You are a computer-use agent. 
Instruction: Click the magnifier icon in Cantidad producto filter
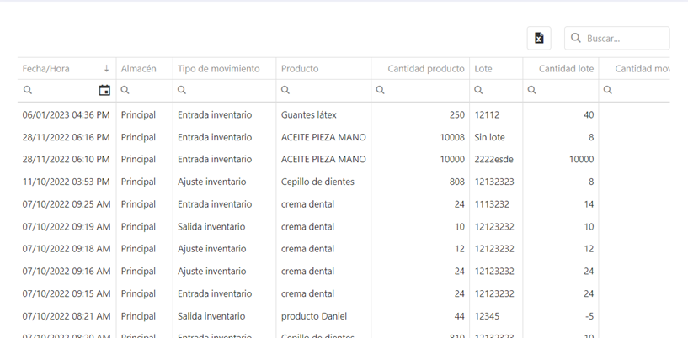coord(381,90)
